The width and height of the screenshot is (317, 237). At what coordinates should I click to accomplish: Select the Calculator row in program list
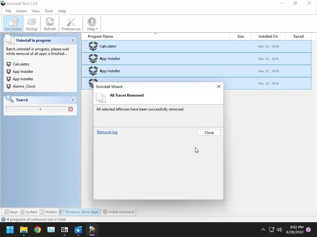click(x=196, y=46)
